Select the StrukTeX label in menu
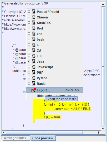 [x=44, y=23]
